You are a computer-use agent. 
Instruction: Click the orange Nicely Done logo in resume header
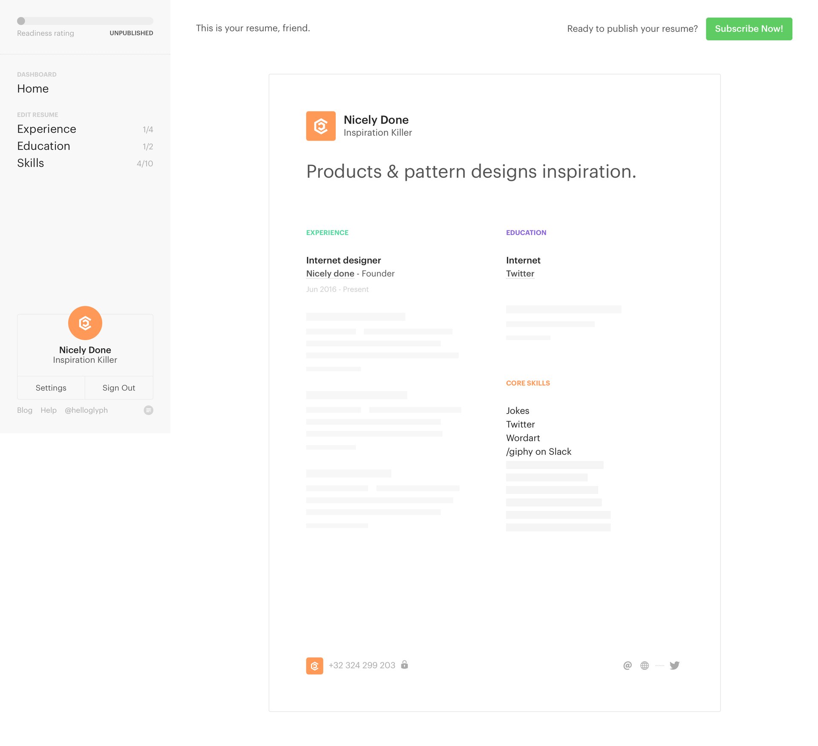tap(321, 126)
